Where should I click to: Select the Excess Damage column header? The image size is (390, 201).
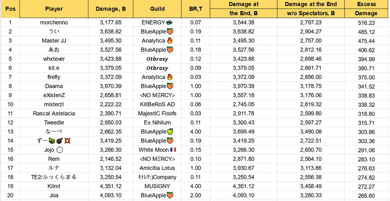click(367, 9)
